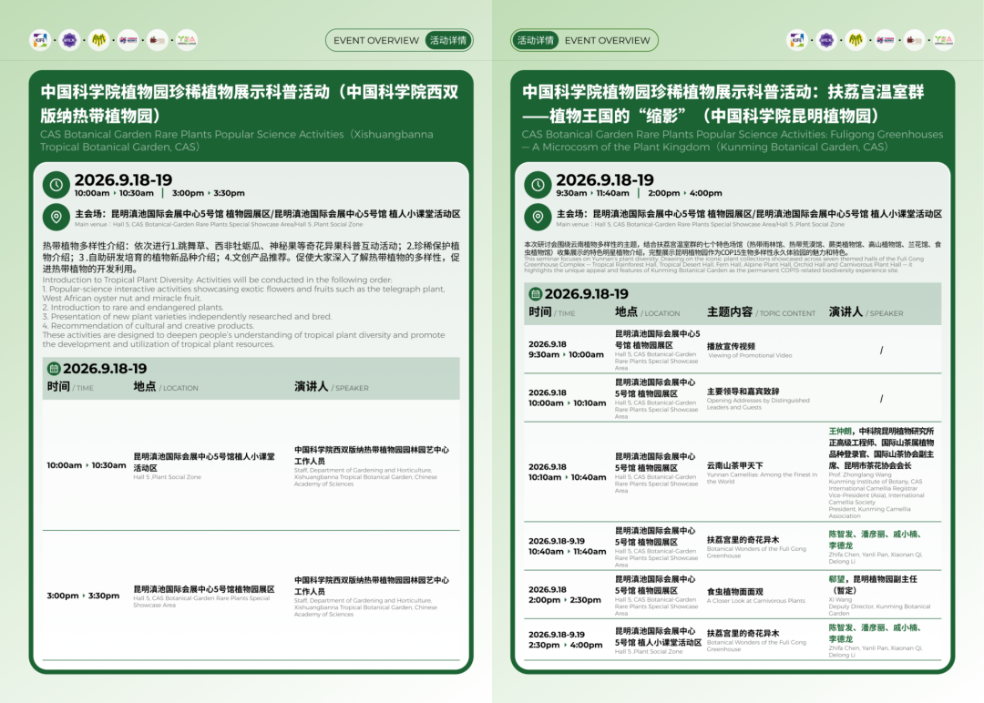
Task: Click the KIFE logo on the right page
Action: pyautogui.click(x=797, y=40)
